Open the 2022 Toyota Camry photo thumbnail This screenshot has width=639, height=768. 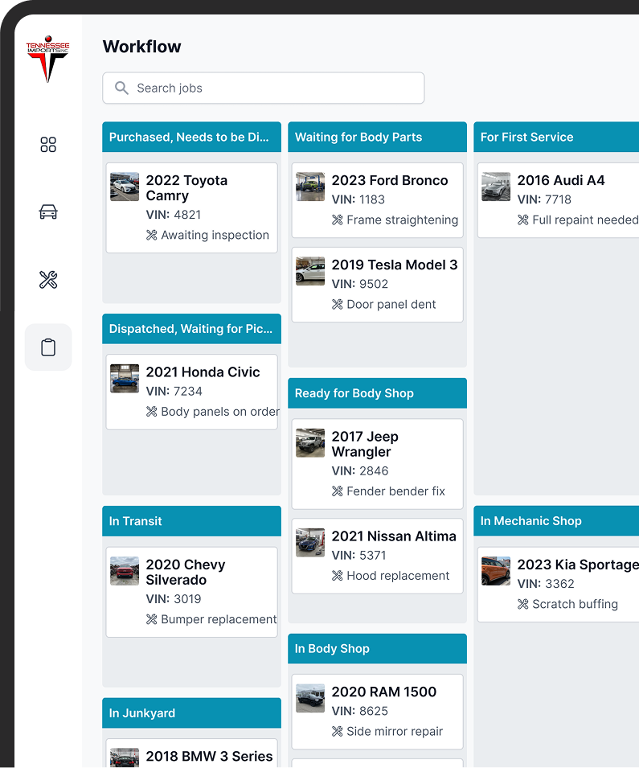tap(125, 187)
